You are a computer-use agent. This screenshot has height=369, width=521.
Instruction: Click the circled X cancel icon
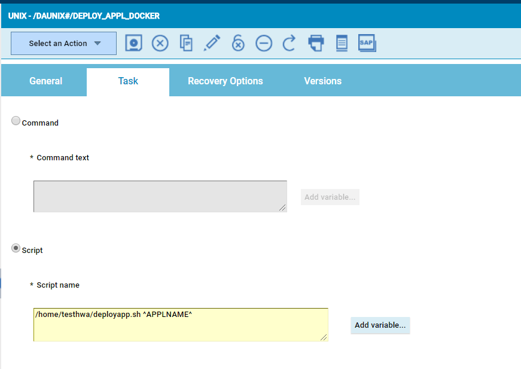[160, 43]
